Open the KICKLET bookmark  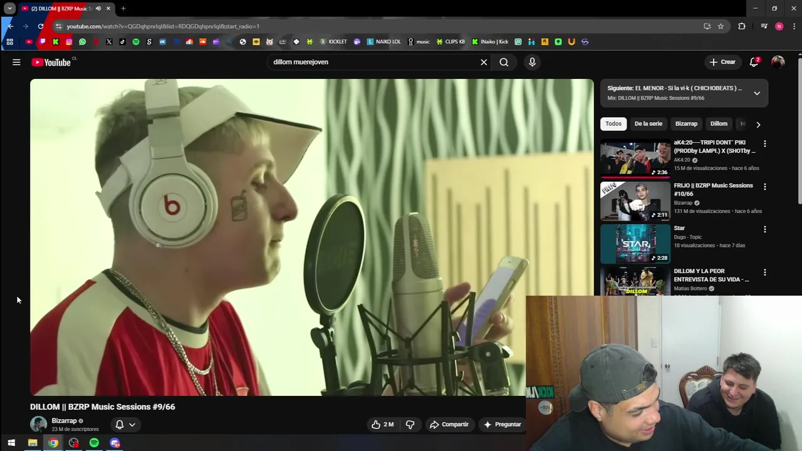(333, 42)
